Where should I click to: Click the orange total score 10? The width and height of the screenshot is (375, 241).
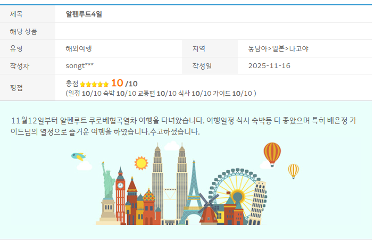(117, 83)
